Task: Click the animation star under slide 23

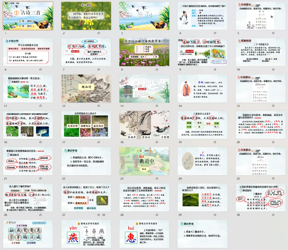Action: (157, 178)
